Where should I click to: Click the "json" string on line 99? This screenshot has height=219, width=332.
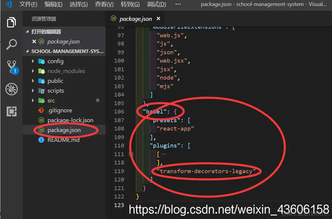click(167, 52)
